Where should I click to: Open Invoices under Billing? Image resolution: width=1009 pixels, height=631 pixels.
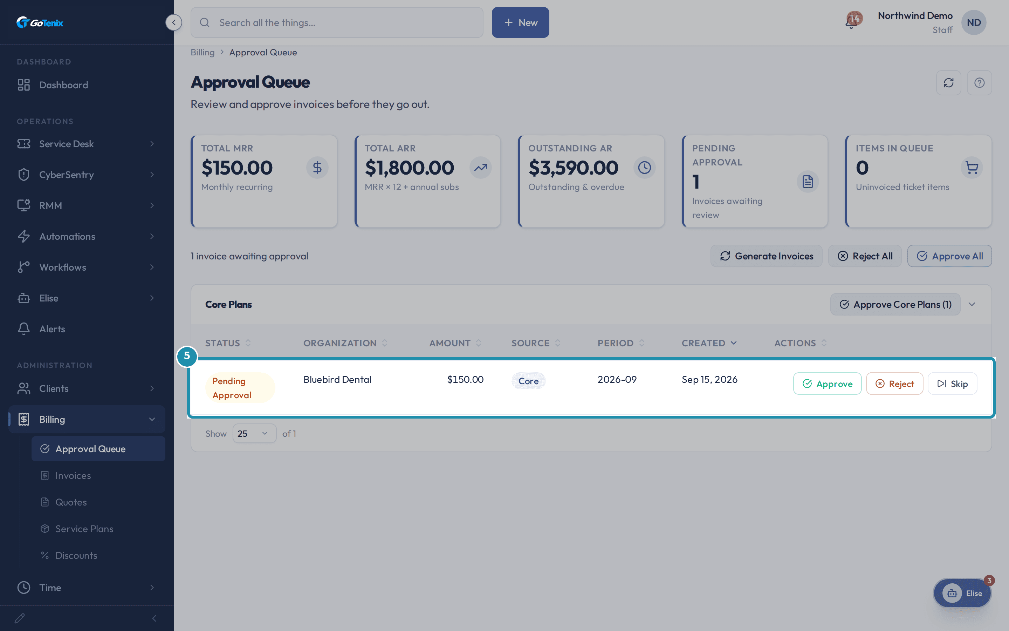(x=98, y=476)
